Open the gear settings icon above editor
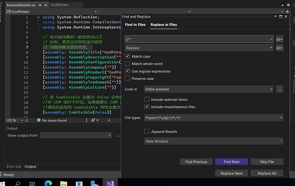 [288, 5]
